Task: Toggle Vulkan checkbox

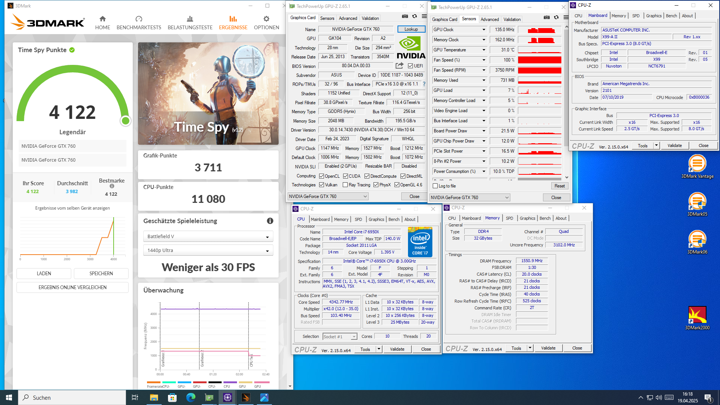Action: click(321, 185)
